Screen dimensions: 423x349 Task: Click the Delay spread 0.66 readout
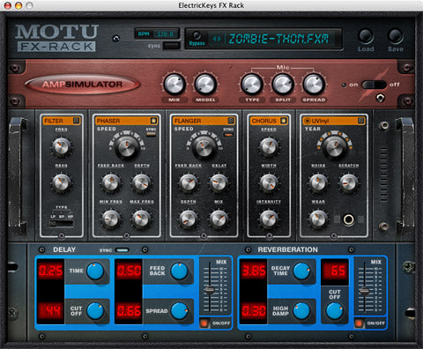(129, 311)
